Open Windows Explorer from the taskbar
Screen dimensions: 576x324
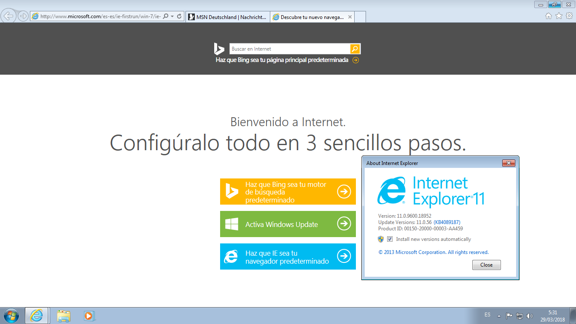pyautogui.click(x=64, y=316)
